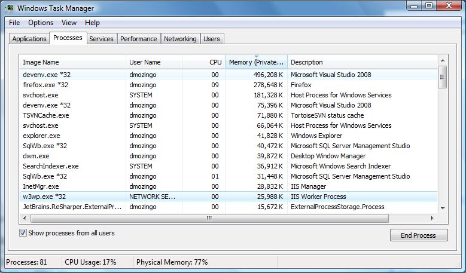Click the Task Manager title bar icon
Viewport: 466px width, 273px height.
[x=10, y=8]
